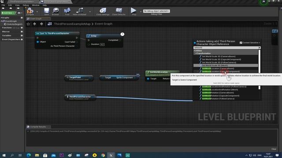This screenshot has height=158, width=282.
Task: Open Class Defaults
Action: click(119, 11)
